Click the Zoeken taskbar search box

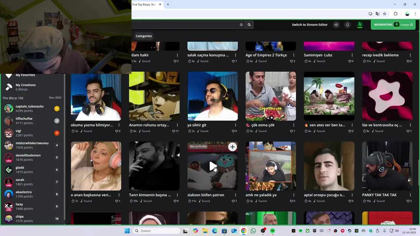[x=157, y=231]
